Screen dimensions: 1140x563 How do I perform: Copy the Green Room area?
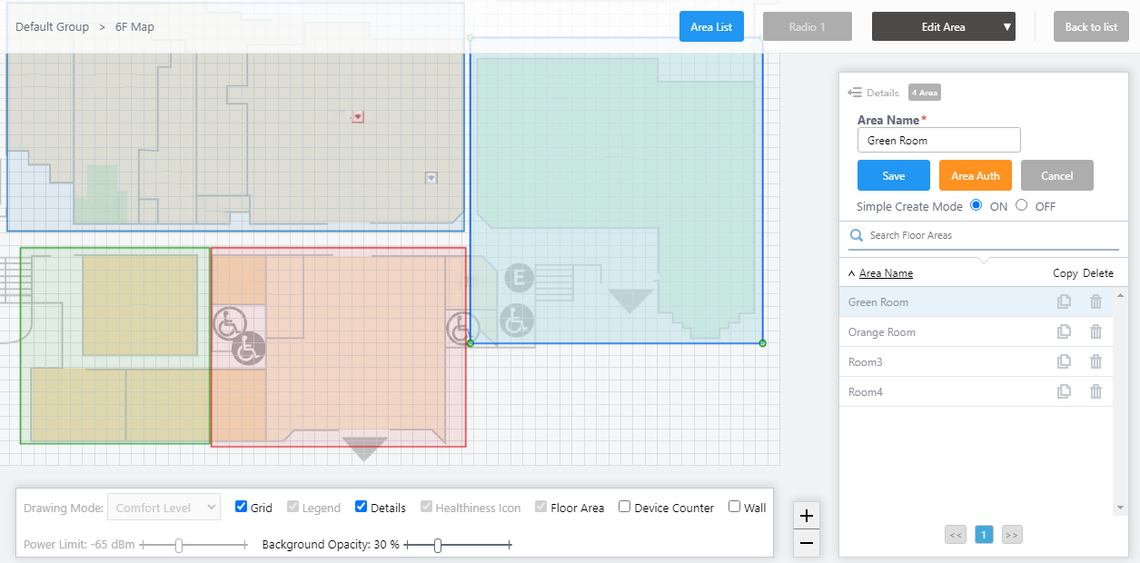point(1064,302)
